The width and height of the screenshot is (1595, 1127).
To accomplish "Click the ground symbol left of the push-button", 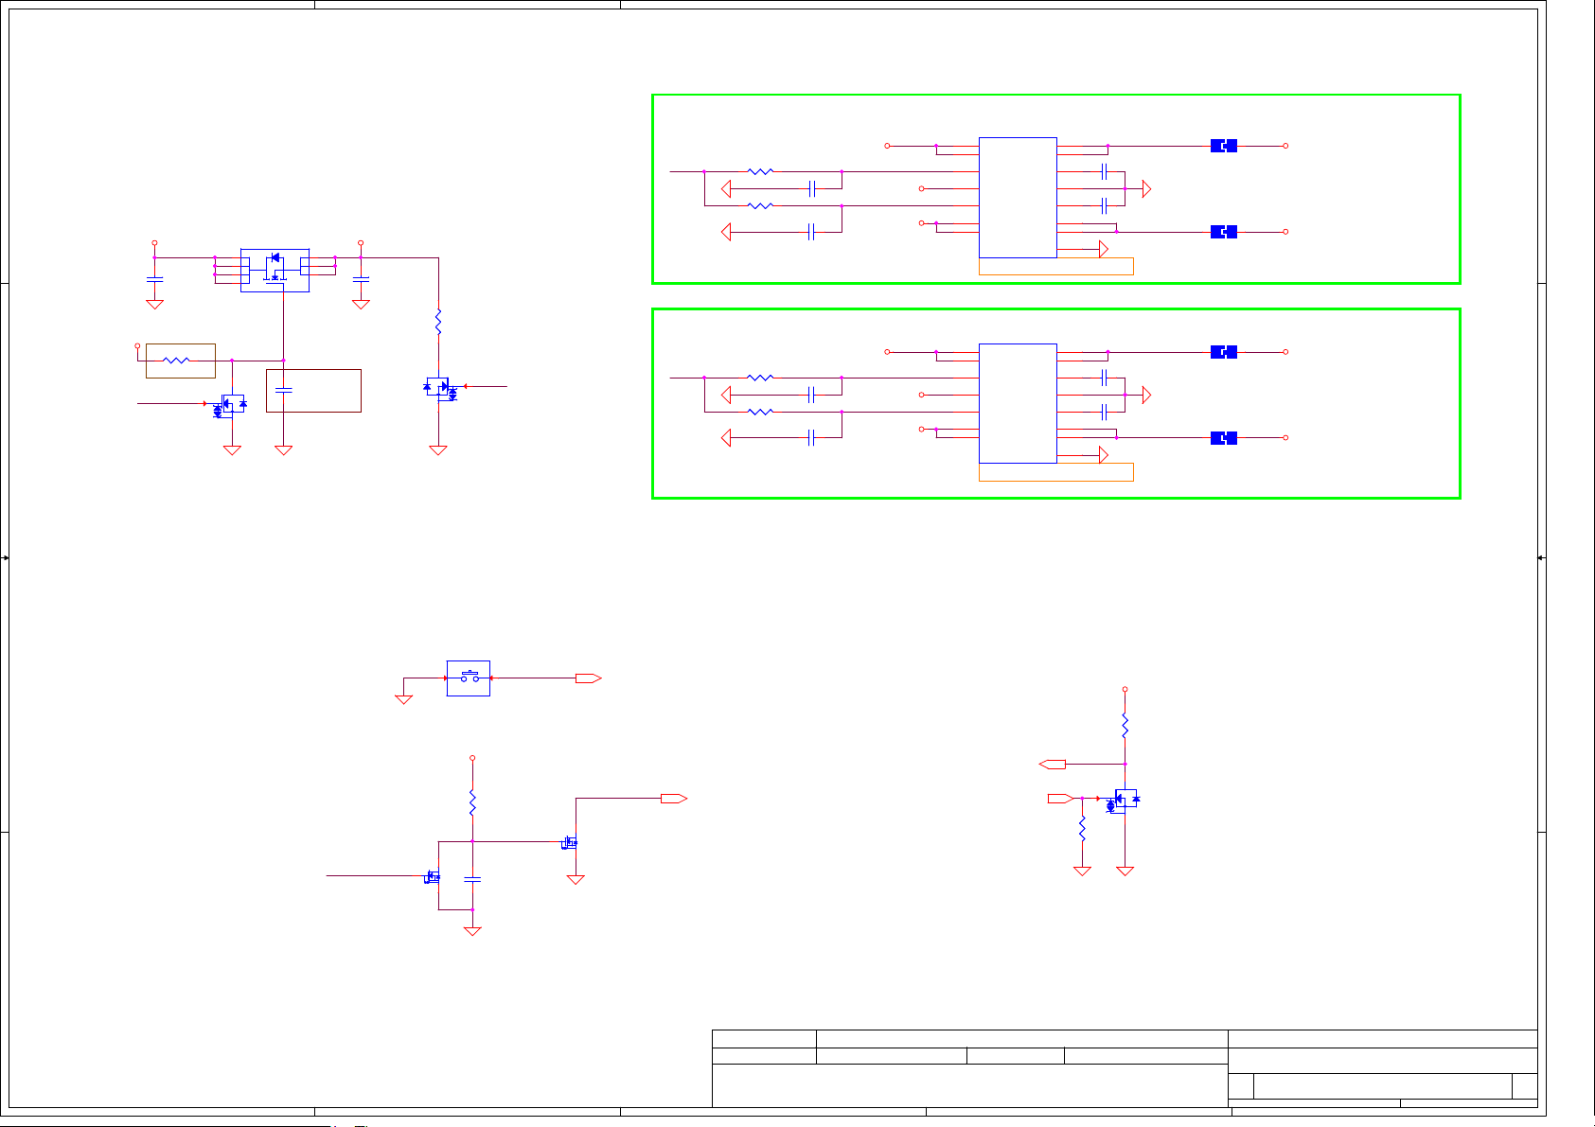I will [x=403, y=699].
